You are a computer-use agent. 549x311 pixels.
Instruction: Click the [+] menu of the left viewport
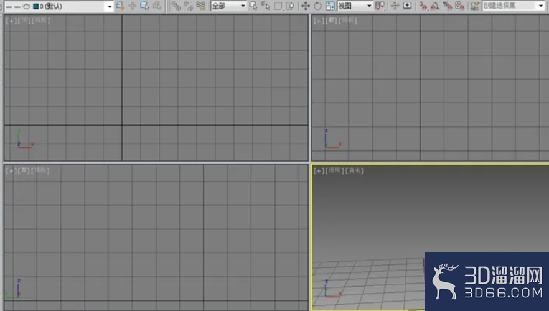(11, 170)
